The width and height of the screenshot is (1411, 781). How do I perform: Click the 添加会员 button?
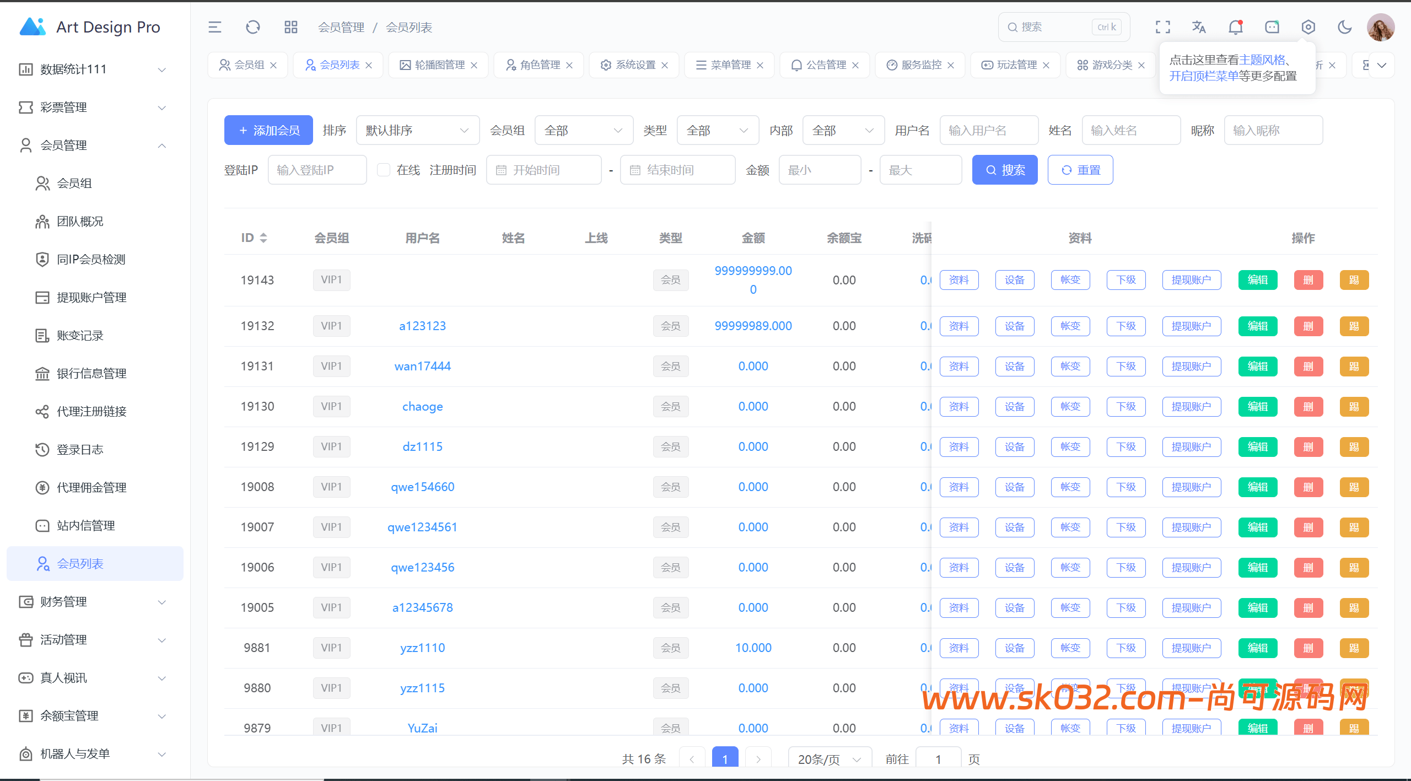pyautogui.click(x=268, y=130)
